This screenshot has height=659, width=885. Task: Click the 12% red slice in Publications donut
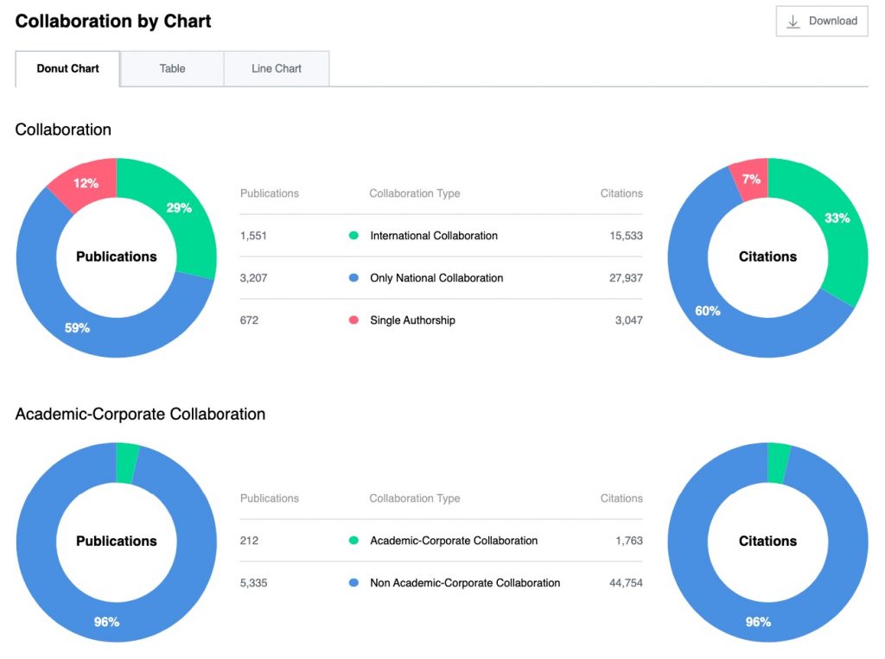(x=86, y=183)
